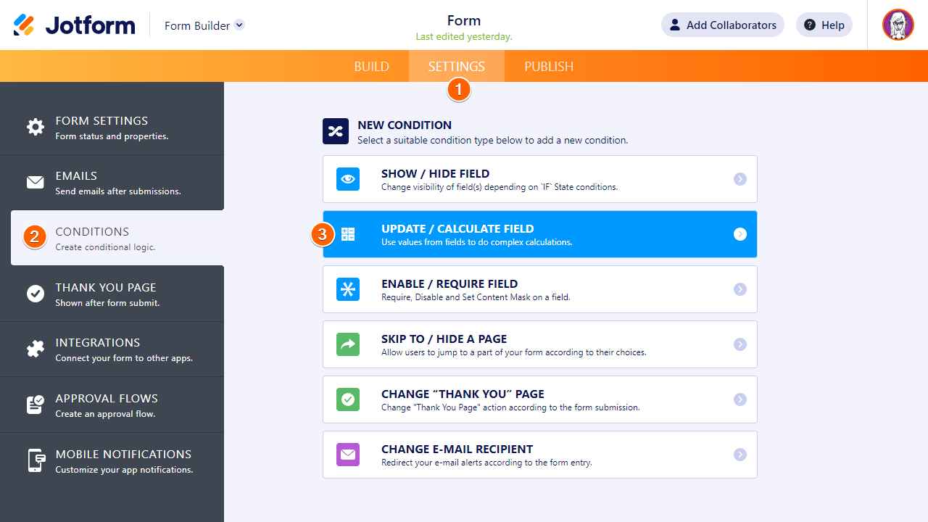This screenshot has height=522, width=928.
Task: Click the Integrations puzzle piece icon
Action: pos(35,349)
